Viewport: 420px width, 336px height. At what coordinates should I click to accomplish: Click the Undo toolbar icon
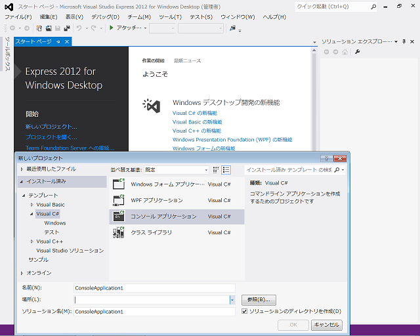pos(79,28)
